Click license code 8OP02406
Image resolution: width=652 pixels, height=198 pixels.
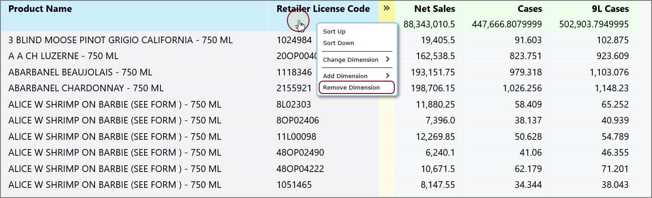(x=297, y=120)
